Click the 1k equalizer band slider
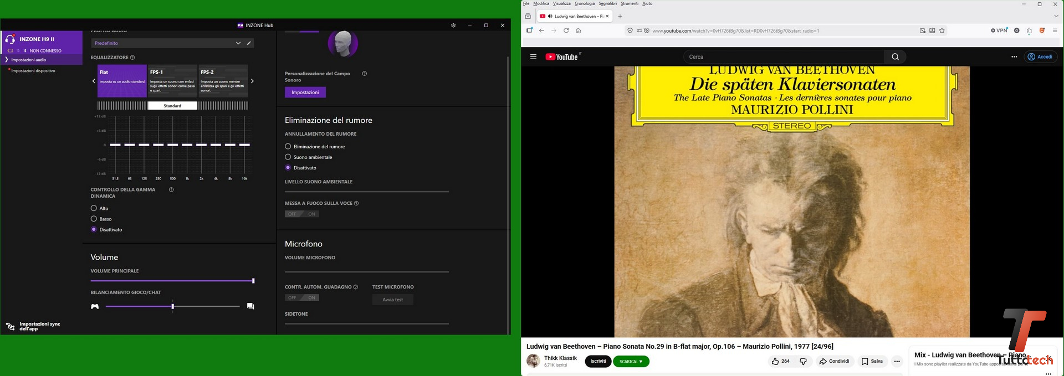The image size is (1064, 376). [187, 145]
